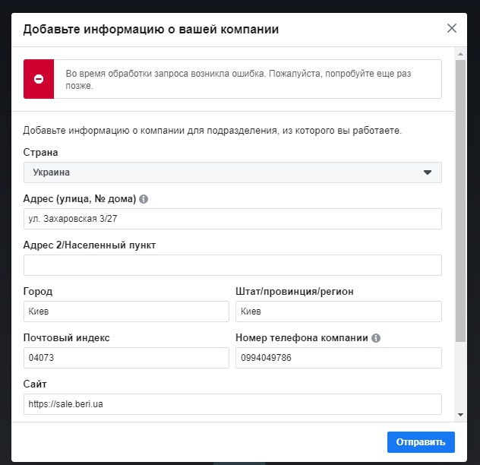
Task: Close the company information dialog
Action: 452,28
